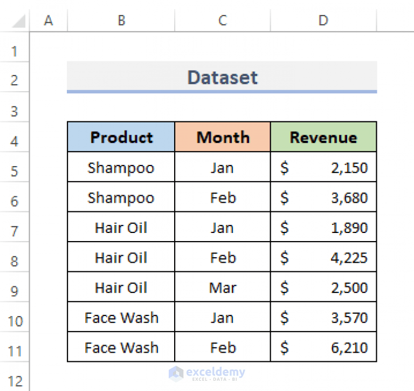The width and height of the screenshot is (414, 391).
Task: Select Jan cell in row 10
Action: pos(223,317)
